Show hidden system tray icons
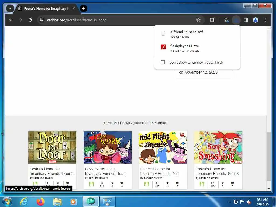This screenshot has height=207, width=276. [x=229, y=202]
